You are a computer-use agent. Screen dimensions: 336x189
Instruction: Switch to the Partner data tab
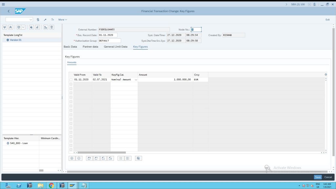(x=91, y=47)
